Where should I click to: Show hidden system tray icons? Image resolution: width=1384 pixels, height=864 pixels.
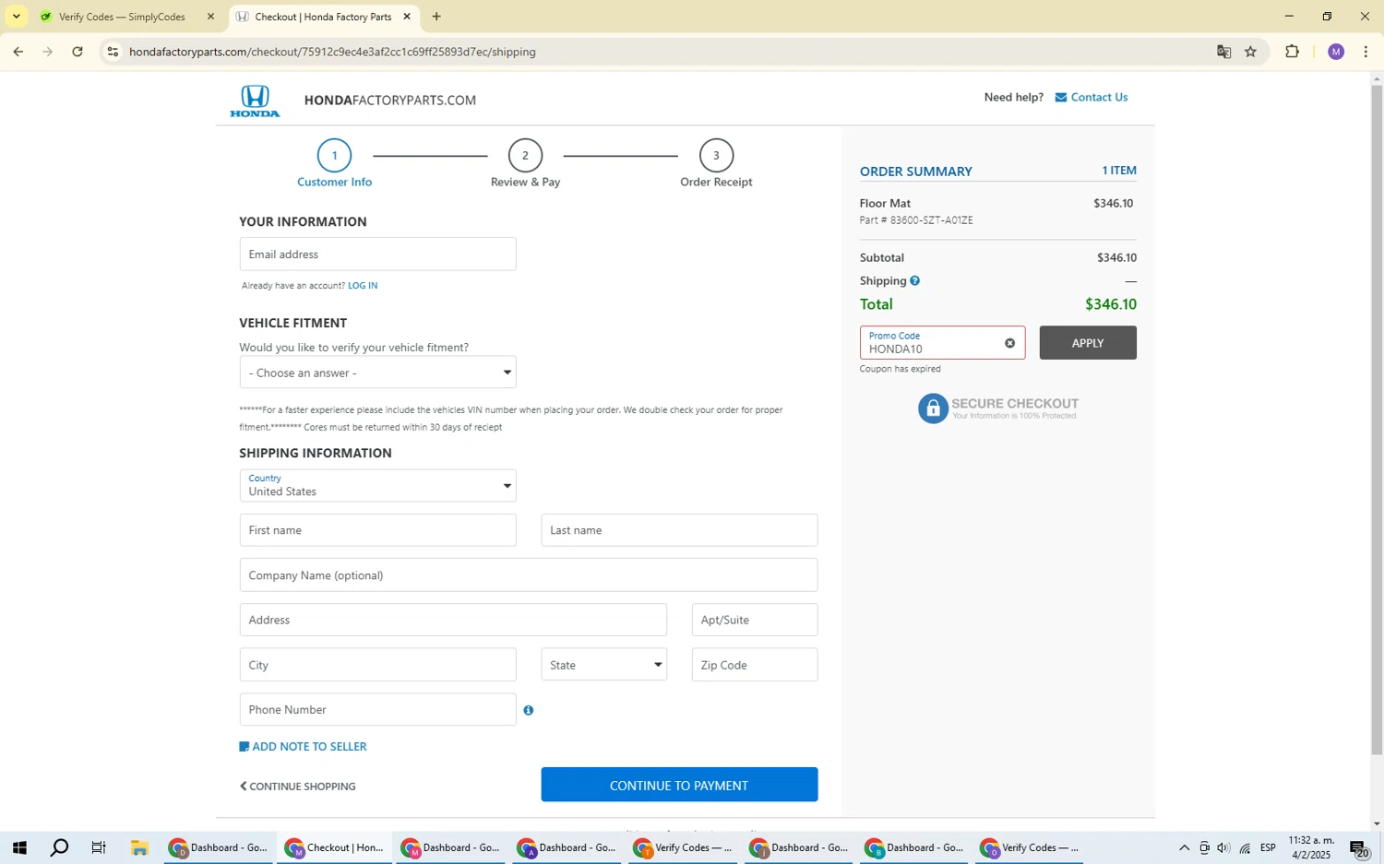click(x=1184, y=848)
